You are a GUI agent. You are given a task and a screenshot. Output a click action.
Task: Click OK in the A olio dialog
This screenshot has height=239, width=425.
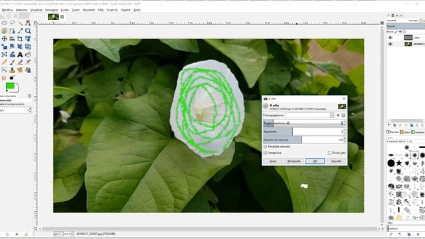[315, 161]
